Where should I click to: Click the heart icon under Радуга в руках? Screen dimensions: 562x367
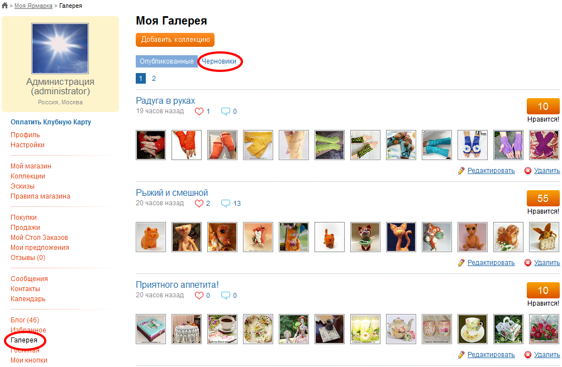pyautogui.click(x=199, y=112)
